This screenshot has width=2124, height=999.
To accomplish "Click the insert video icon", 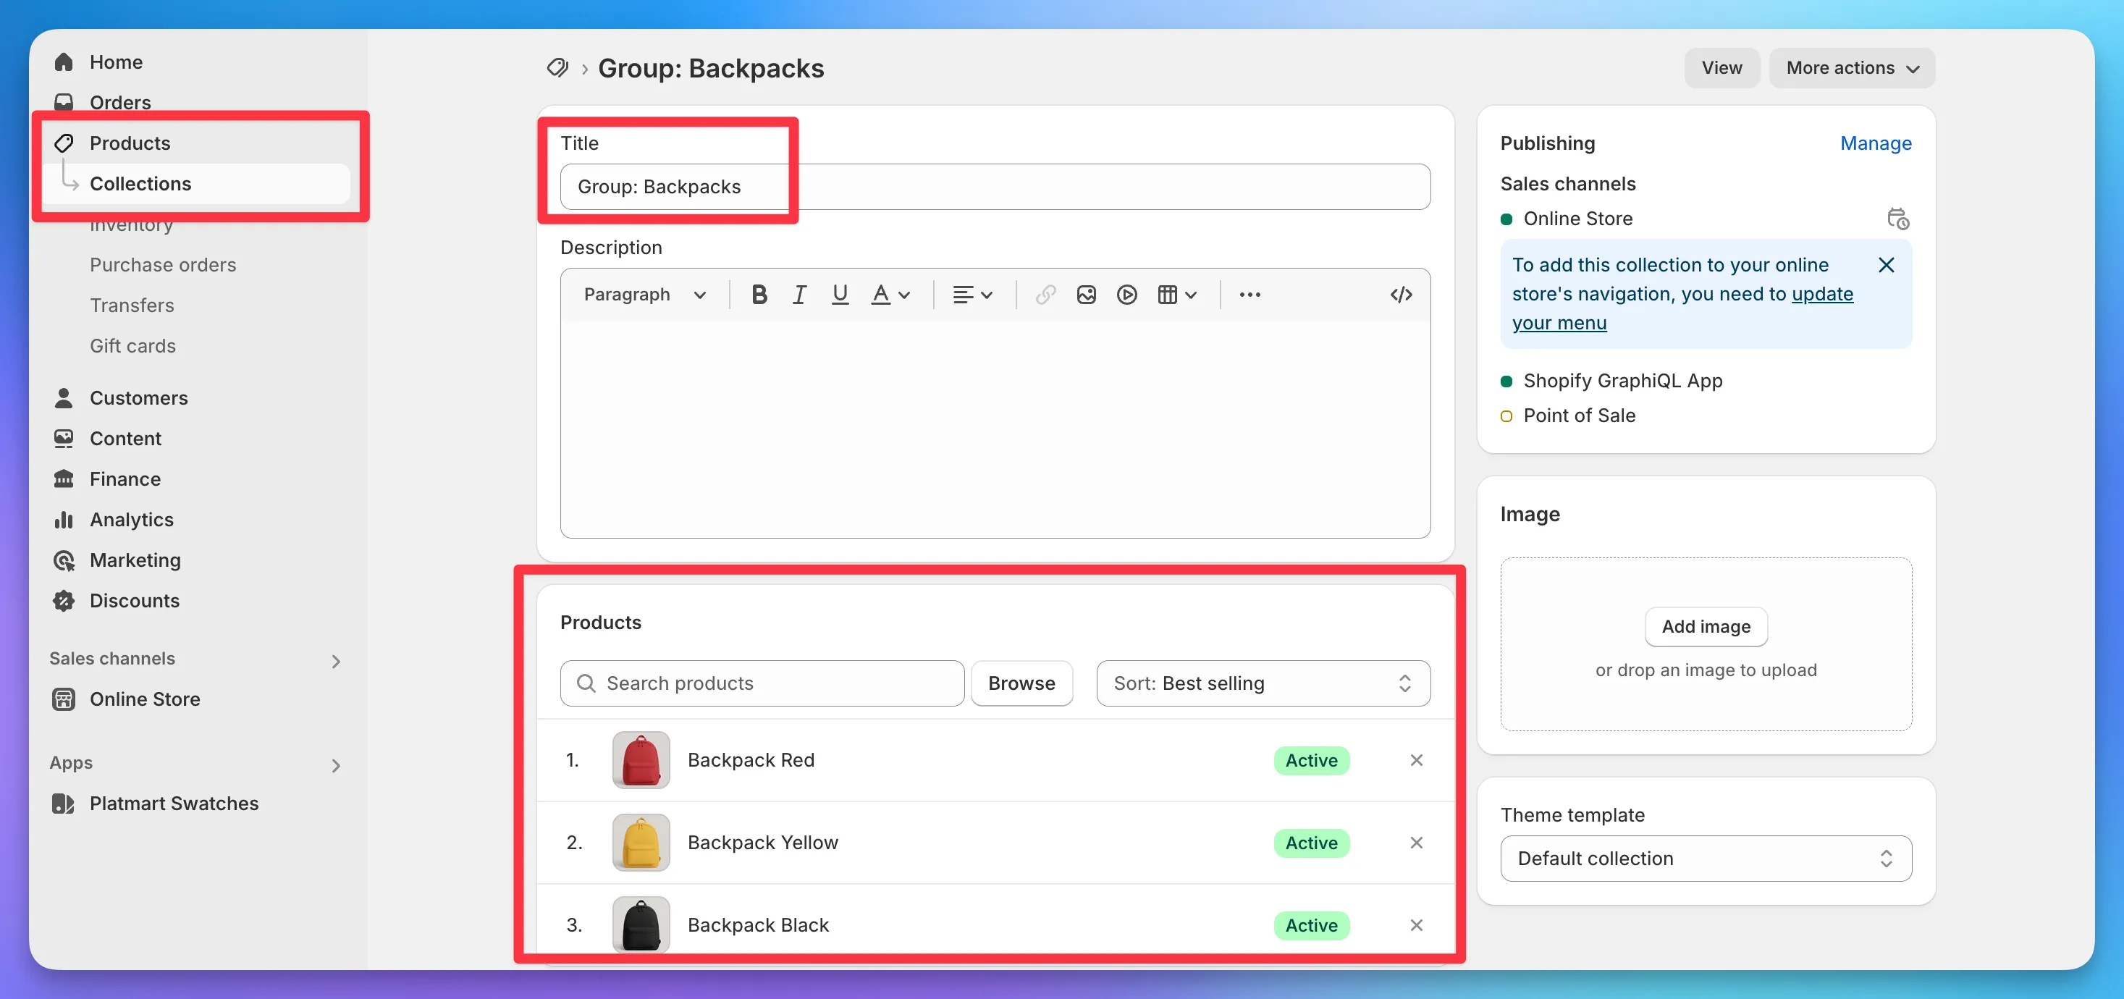I will (x=1126, y=294).
